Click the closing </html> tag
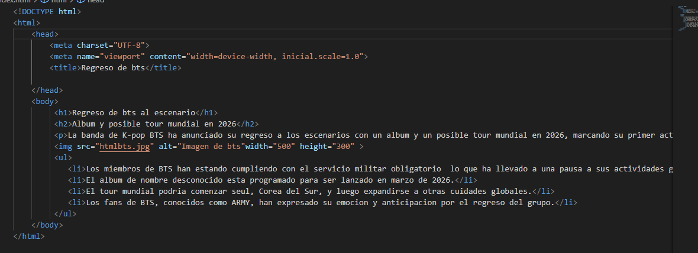Screen dimensions: 698x253 click(30, 237)
